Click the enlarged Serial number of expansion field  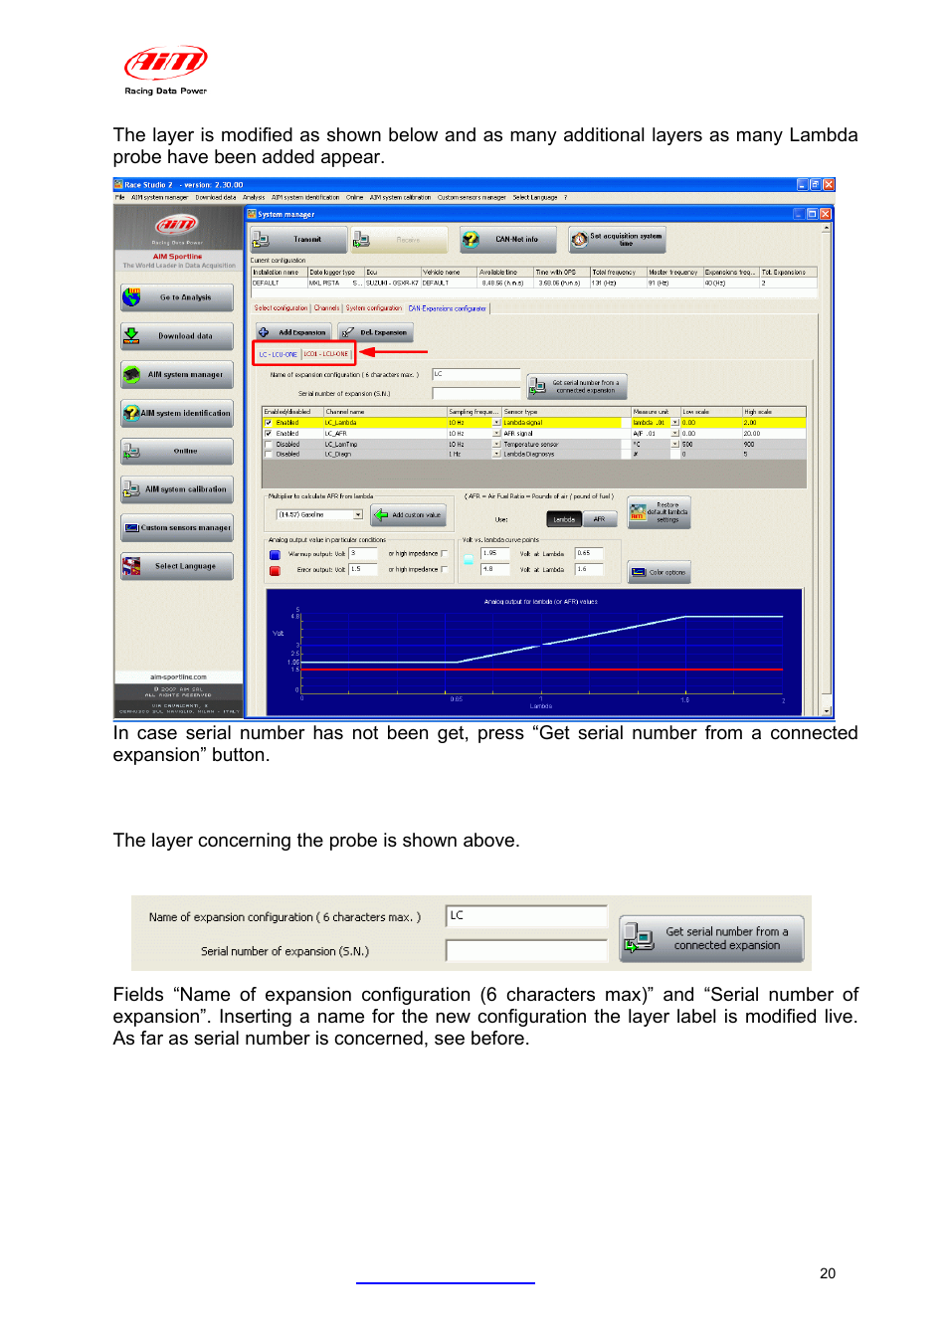[x=526, y=951]
